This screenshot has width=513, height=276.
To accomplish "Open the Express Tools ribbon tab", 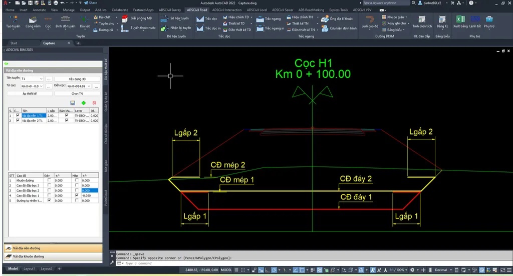I will 338,10.
